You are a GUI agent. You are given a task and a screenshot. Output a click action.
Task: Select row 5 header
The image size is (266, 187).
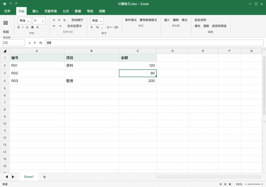point(5,88)
